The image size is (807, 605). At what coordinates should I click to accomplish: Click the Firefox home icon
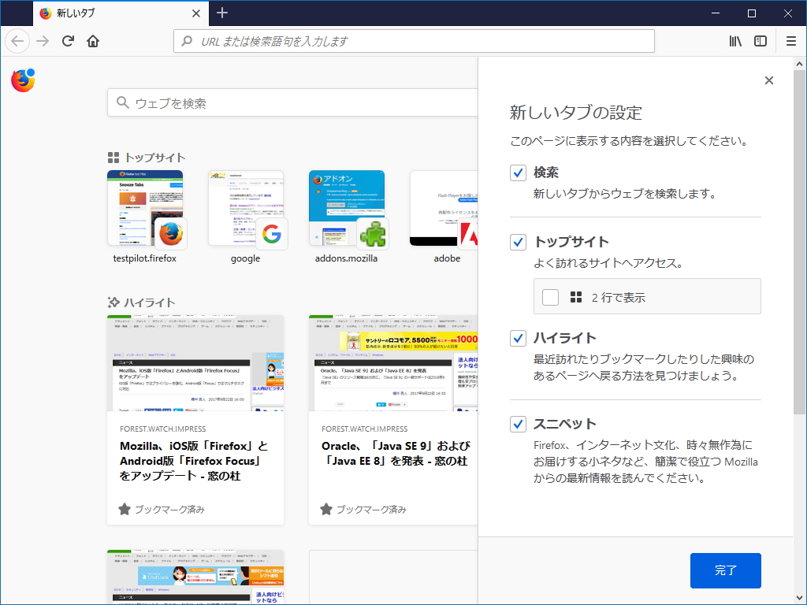pyautogui.click(x=92, y=40)
